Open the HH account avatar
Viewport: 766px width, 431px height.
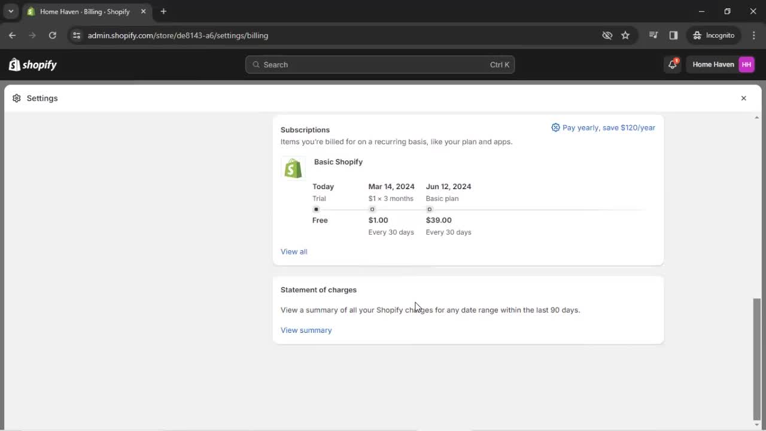(x=746, y=65)
